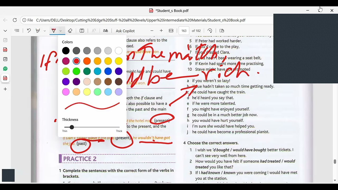Viewport: 338px width, 190px height.
Task: Go back to previous page in browser
Action: (x=5, y=20)
